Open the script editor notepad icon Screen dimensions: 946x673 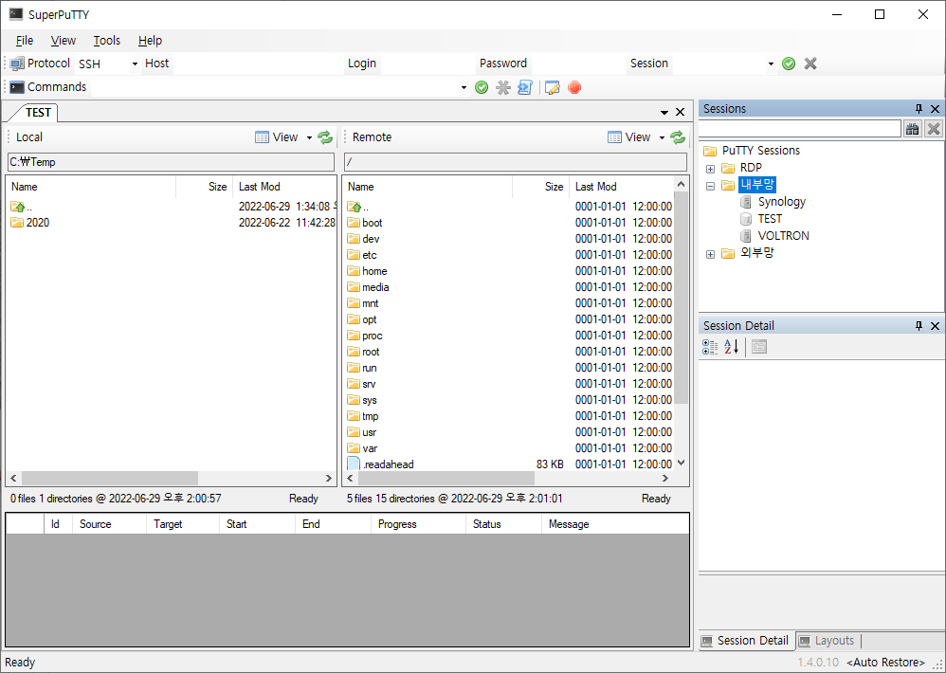click(x=552, y=88)
